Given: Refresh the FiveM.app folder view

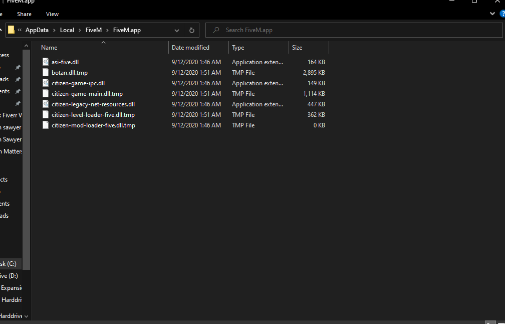Looking at the screenshot, I should tap(191, 30).
